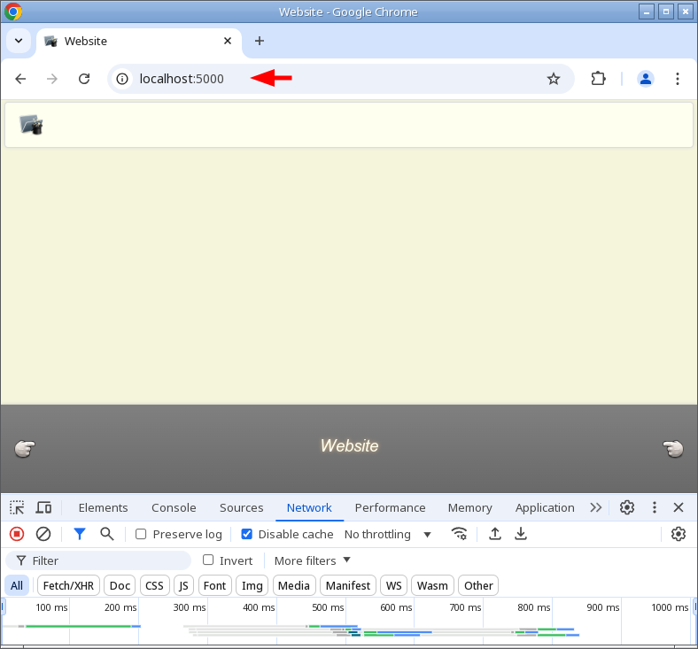Click the right pointing-hand icon in footer

point(672,448)
